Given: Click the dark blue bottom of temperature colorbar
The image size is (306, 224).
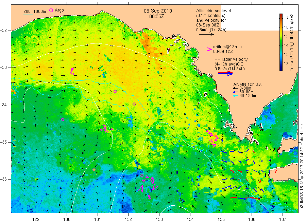Looking at the screenshot, I should pos(281,69).
